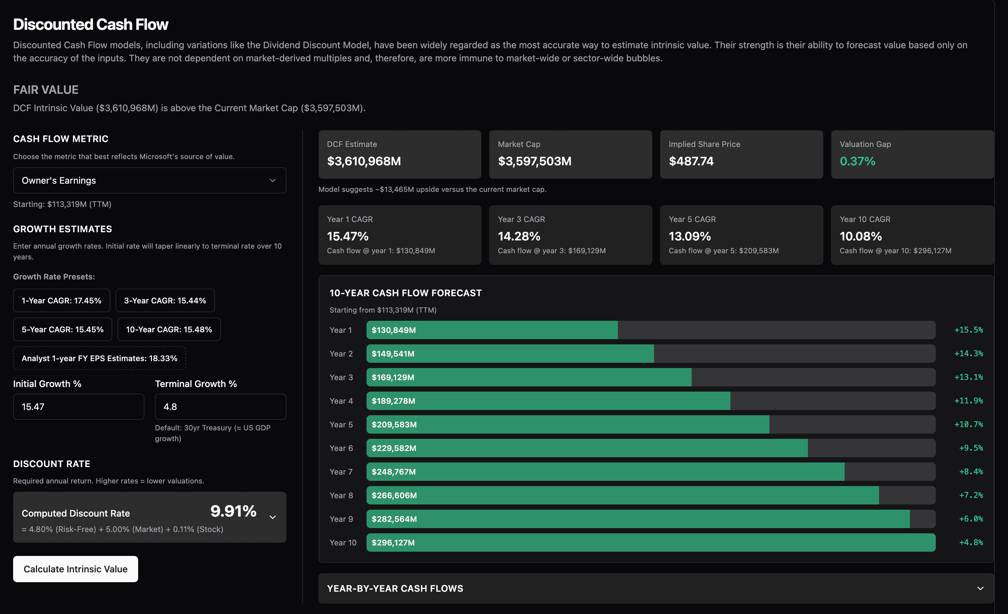1008x614 pixels.
Task: Click the Implied Share Price card
Action: tap(741, 154)
